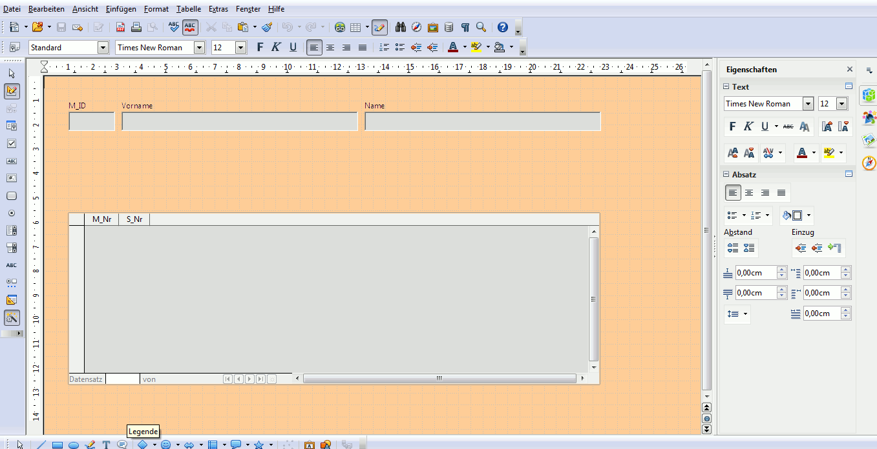Add a push button form control
Image resolution: width=877 pixels, height=449 pixels.
12,195
